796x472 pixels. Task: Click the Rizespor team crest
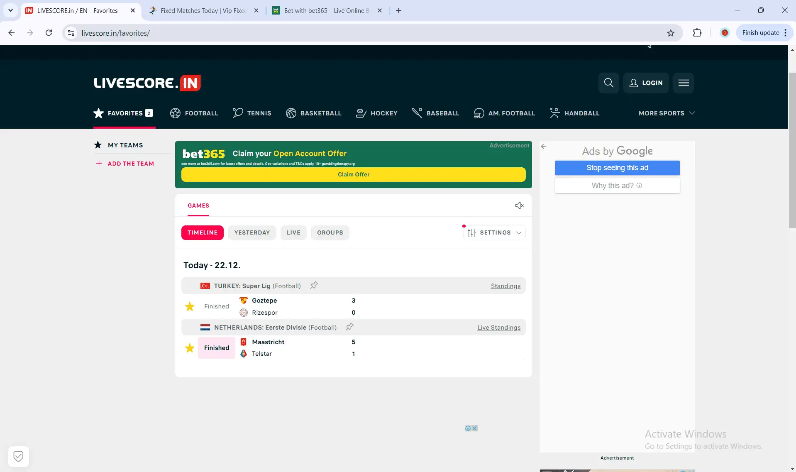click(x=244, y=313)
